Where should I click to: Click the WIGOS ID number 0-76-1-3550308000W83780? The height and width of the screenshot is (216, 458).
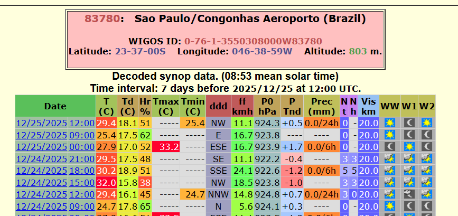point(253,41)
